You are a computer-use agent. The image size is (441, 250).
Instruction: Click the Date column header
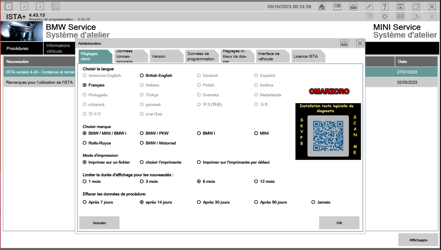click(416, 62)
